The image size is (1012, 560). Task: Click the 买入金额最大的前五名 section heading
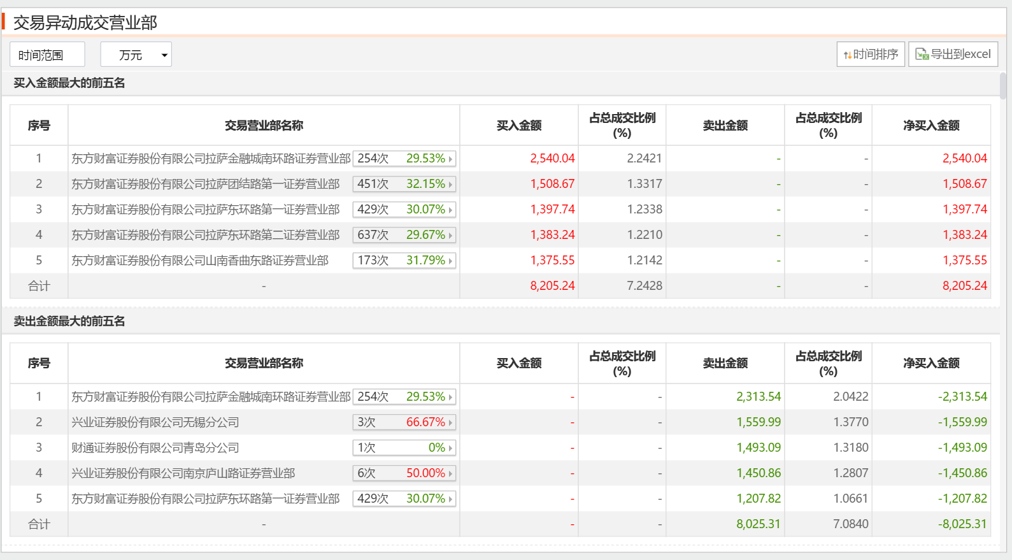[69, 83]
